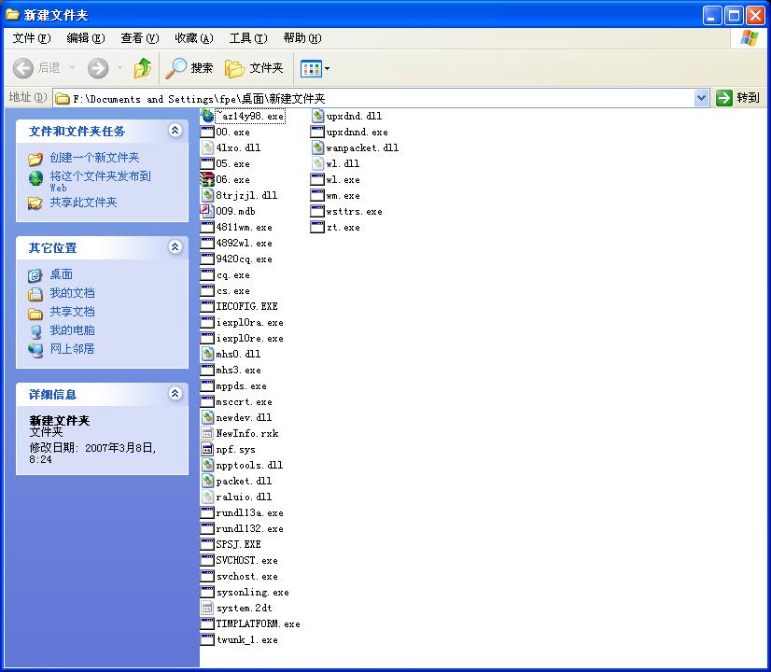Image resolution: width=771 pixels, height=672 pixels.
Task: Open the 编辑(E) menu
Action: click(x=86, y=38)
